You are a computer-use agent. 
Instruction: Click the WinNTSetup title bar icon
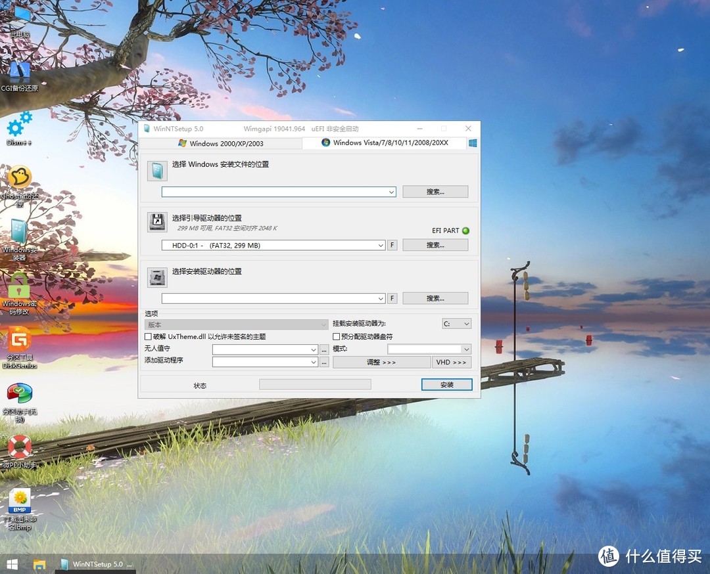147,129
